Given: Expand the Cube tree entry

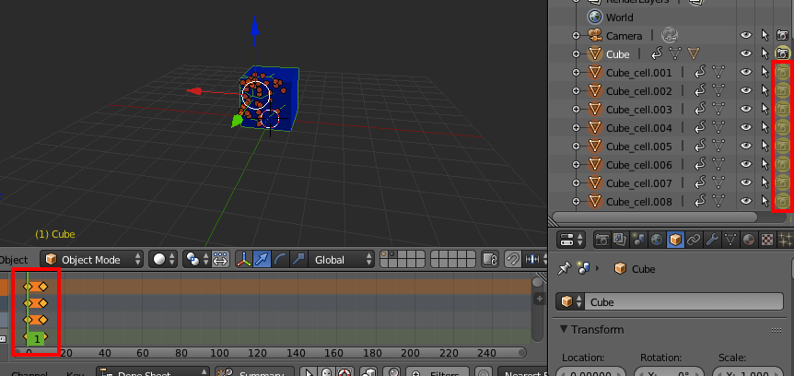Looking at the screenshot, I should coord(576,53).
